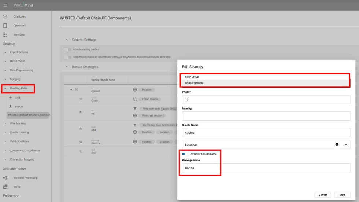The height and width of the screenshot is (202, 359).
Task: Select Grouping Group option
Action: [x=194, y=83]
